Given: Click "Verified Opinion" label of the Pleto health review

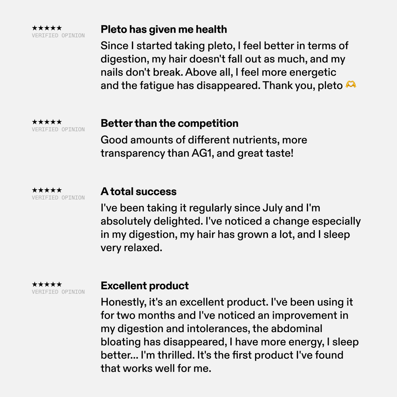Looking at the screenshot, I should [x=58, y=36].
